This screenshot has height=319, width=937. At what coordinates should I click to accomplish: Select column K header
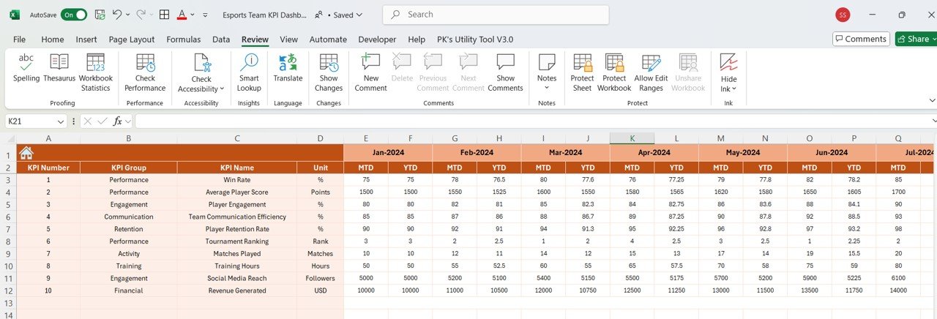(632, 138)
